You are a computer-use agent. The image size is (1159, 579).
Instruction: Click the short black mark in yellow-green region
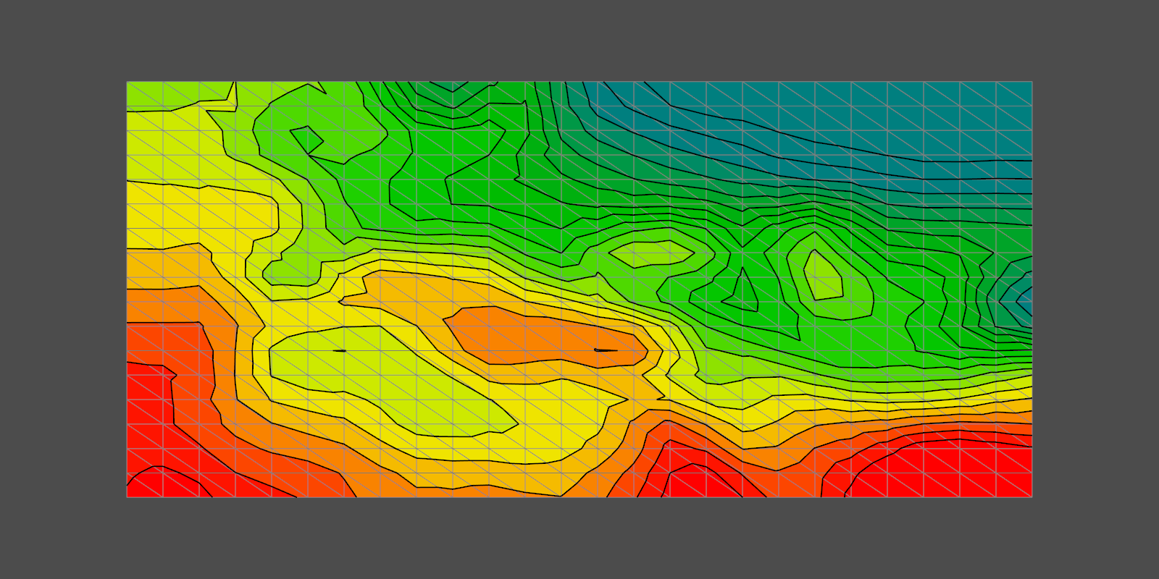pos(339,351)
